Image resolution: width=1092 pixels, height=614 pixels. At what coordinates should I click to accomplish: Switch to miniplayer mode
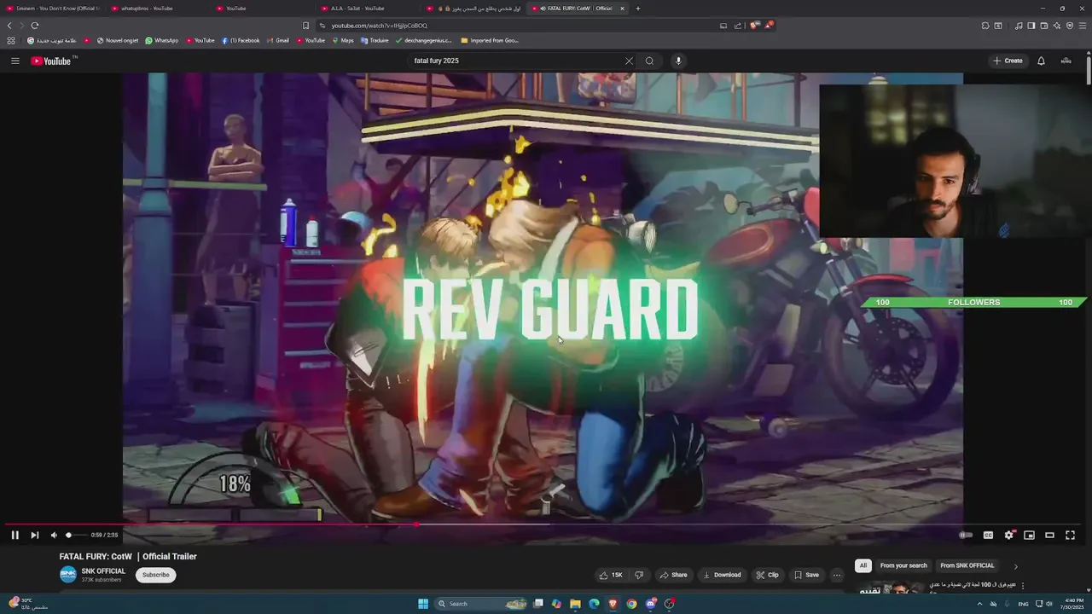tap(1029, 535)
